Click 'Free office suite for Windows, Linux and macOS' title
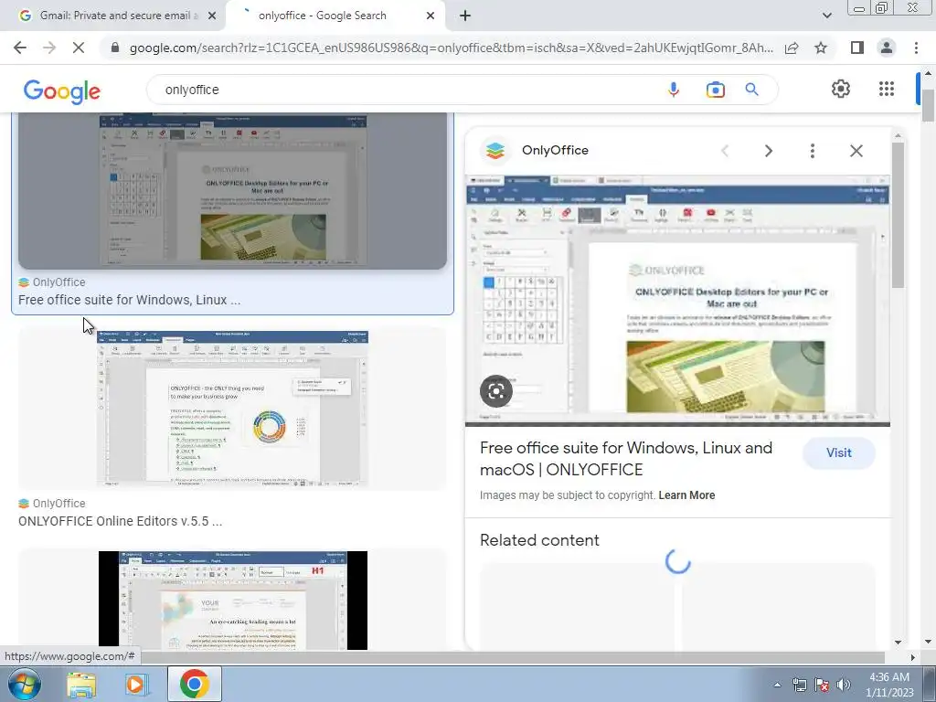 pyautogui.click(x=626, y=459)
